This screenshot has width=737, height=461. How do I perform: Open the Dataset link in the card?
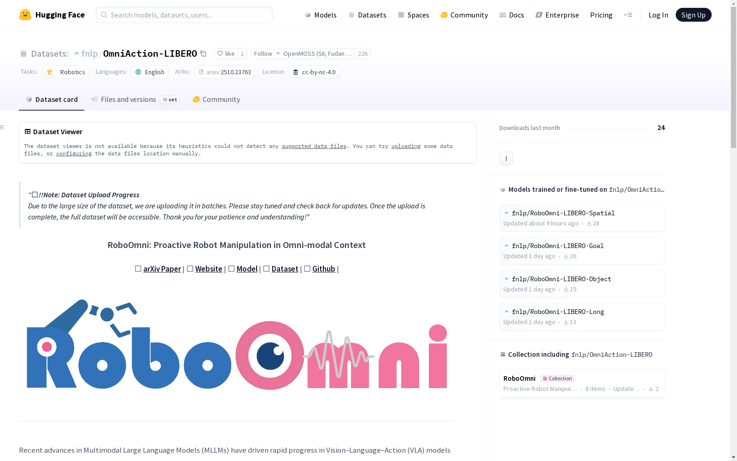[285, 269]
